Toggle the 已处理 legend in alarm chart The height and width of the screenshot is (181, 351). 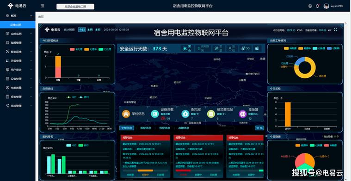click(x=105, y=49)
